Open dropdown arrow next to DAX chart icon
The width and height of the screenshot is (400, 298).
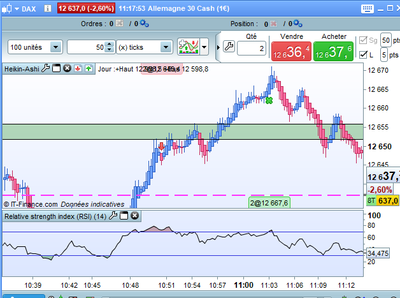[x=17, y=9]
